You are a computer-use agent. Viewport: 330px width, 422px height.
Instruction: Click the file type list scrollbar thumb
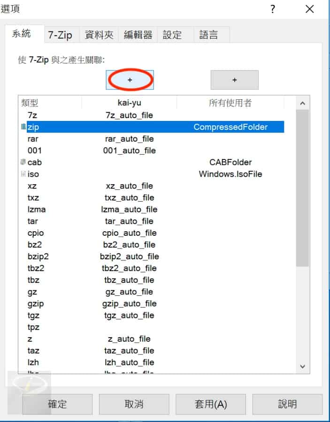point(302,188)
